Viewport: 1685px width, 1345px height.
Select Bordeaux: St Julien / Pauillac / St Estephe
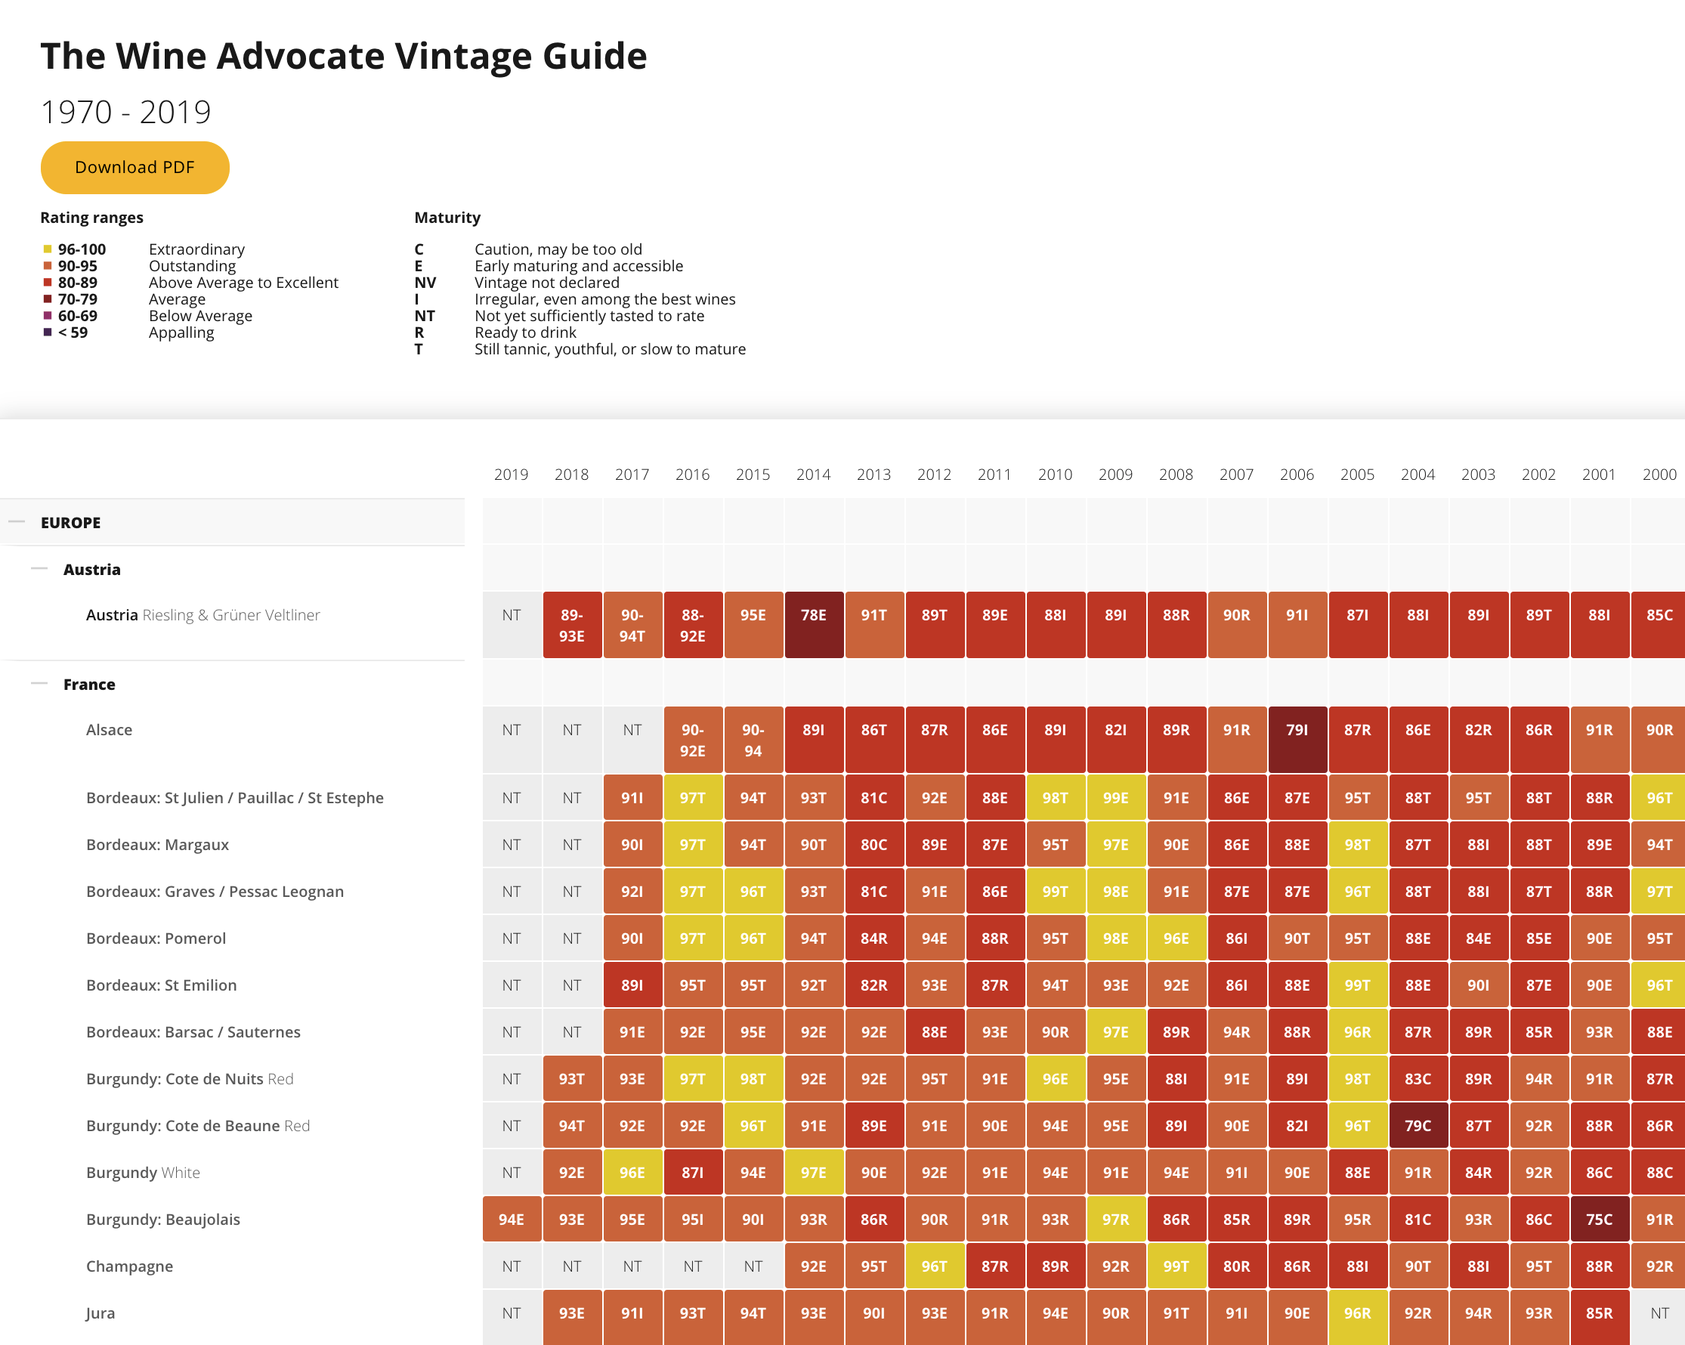234,798
